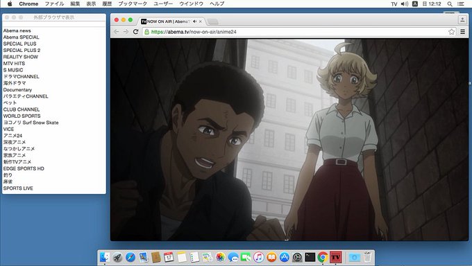Open the ブックマーク menu
The image size is (472, 266).
pos(133,4)
